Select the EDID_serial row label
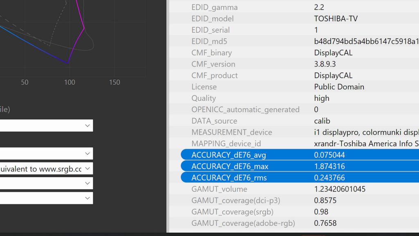The image size is (419, 236). (x=211, y=30)
